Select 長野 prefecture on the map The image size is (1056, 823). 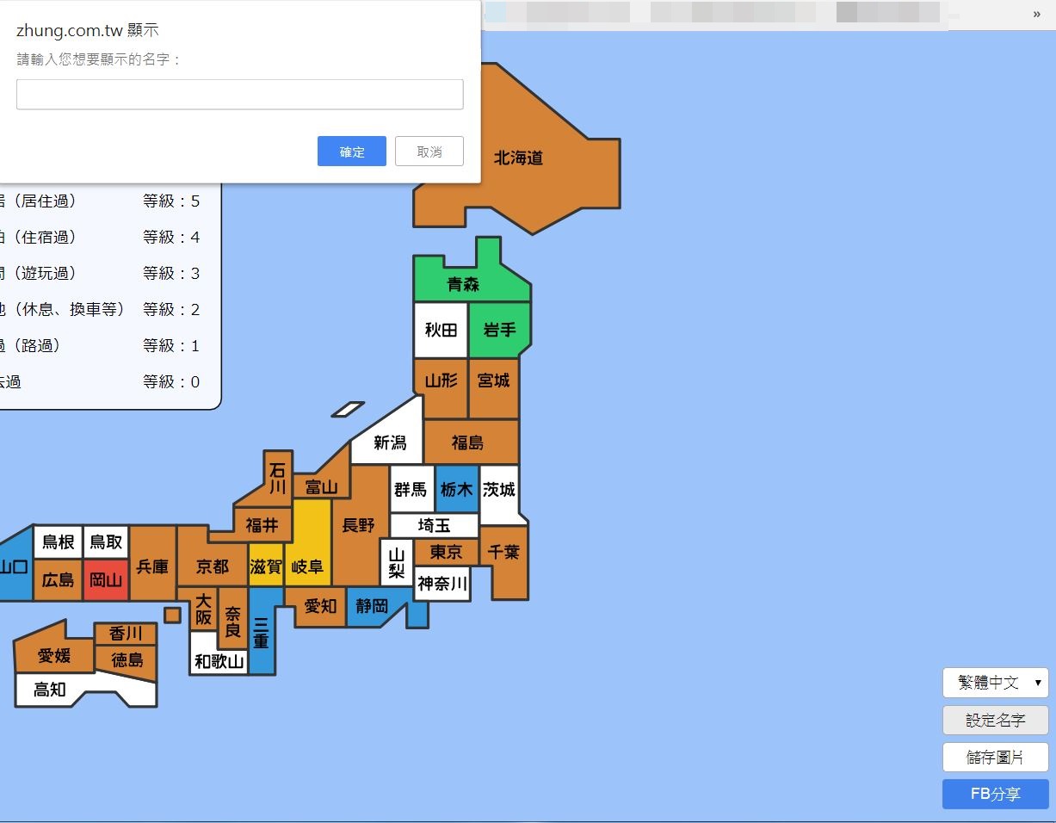pyautogui.click(x=359, y=525)
